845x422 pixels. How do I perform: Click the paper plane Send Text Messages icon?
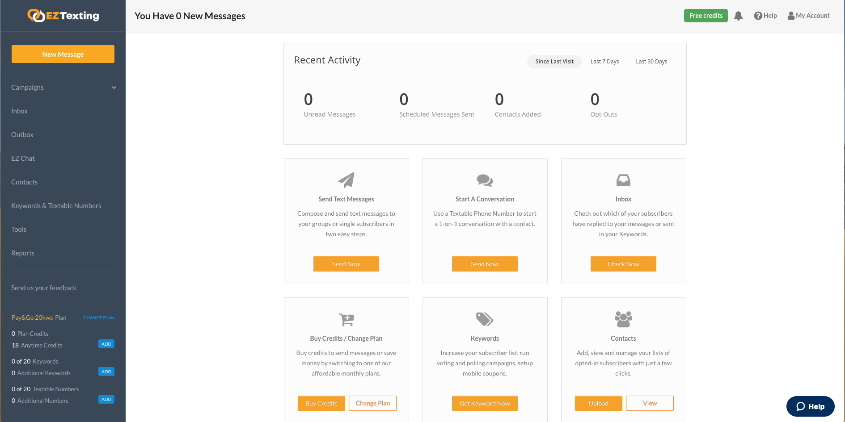pos(346,180)
